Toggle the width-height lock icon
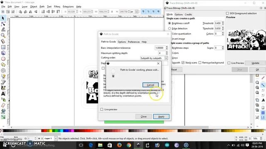The image size is (266, 149). click(x=112, y=12)
